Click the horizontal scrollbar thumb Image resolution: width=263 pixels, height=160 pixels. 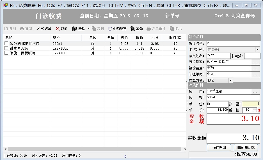95,149
